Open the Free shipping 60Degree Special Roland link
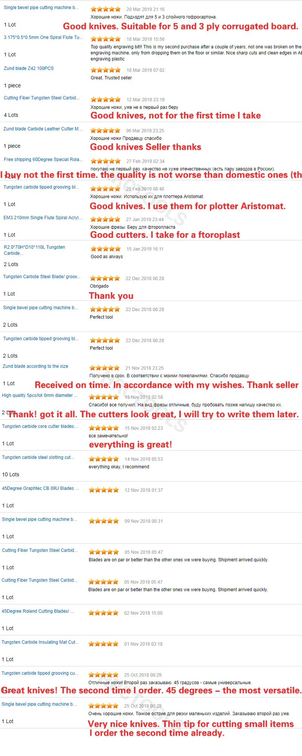The width and height of the screenshot is (302, 756). point(43,160)
